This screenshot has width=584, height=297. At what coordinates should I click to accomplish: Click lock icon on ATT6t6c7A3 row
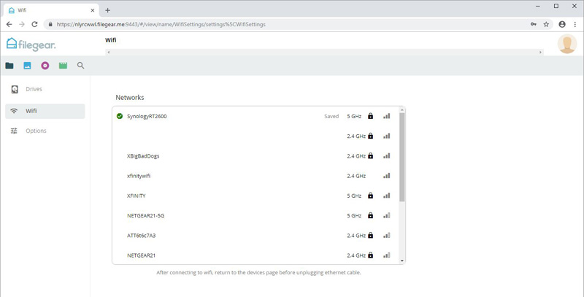tap(370, 235)
